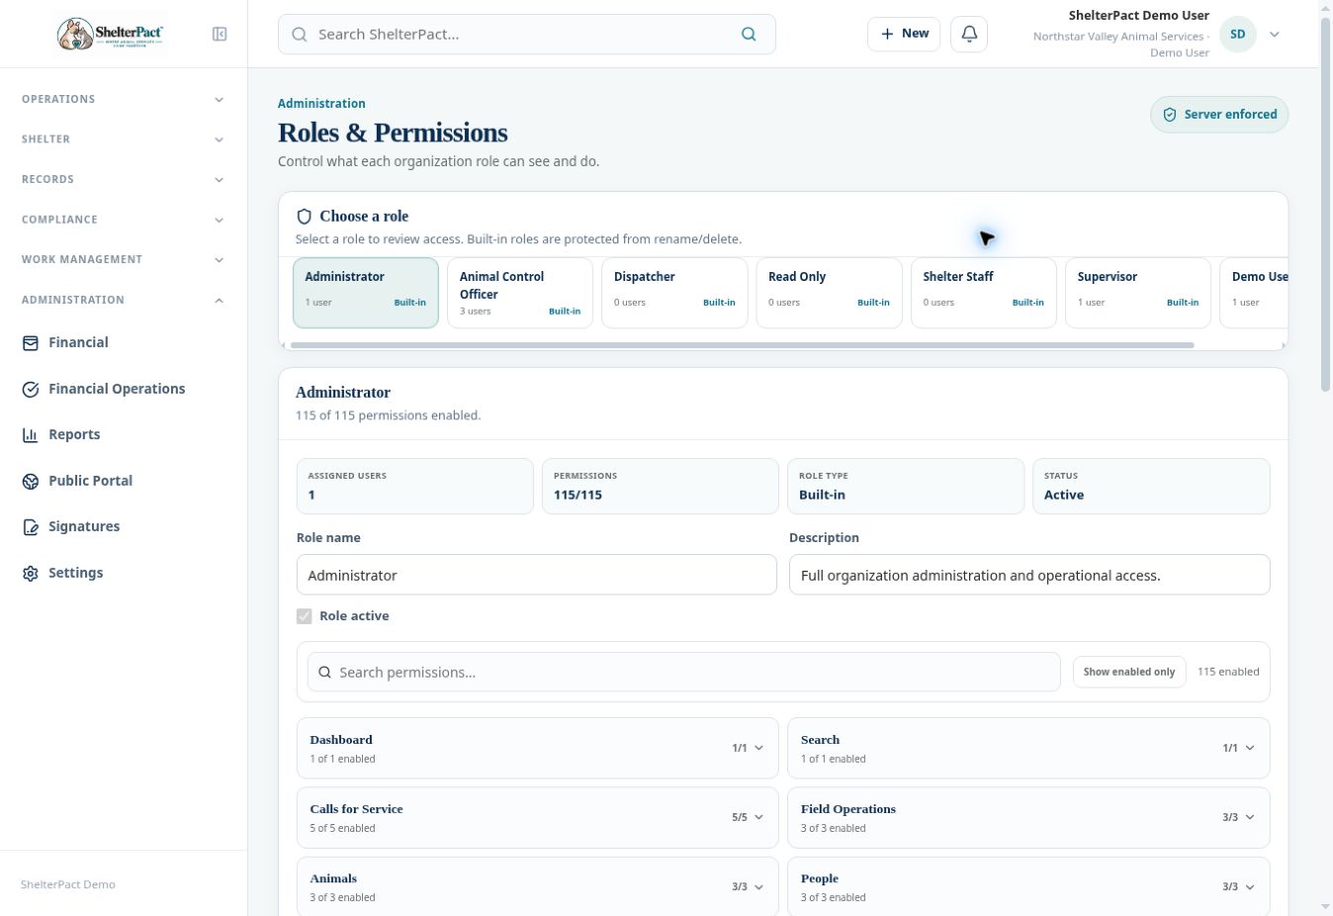Image resolution: width=1333 pixels, height=916 pixels.
Task: Click the Description input field
Action: pos(1029,575)
